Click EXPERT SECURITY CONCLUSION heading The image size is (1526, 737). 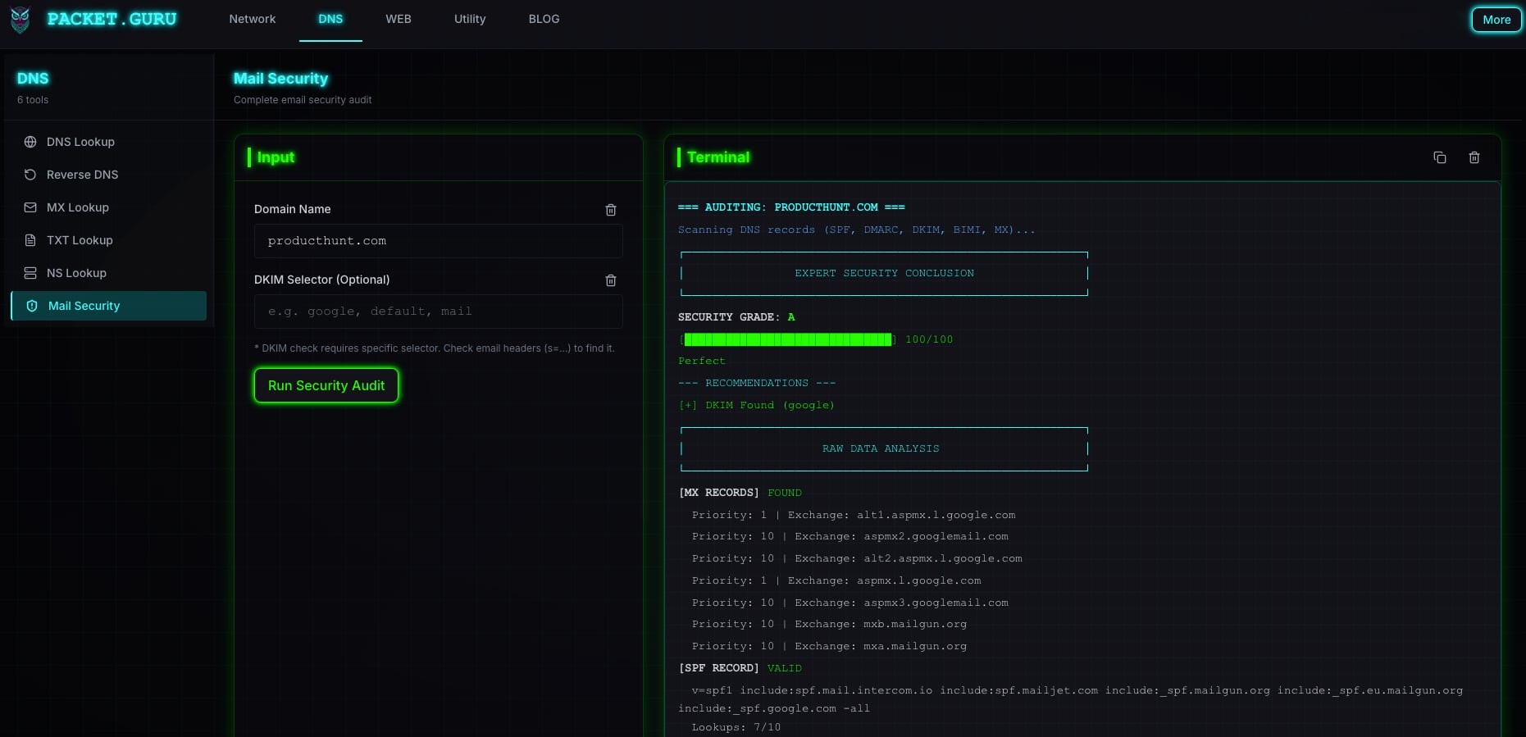click(x=884, y=273)
